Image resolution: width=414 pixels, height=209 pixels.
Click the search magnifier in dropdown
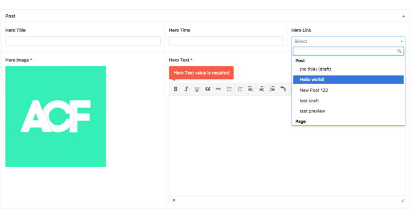coord(399,51)
